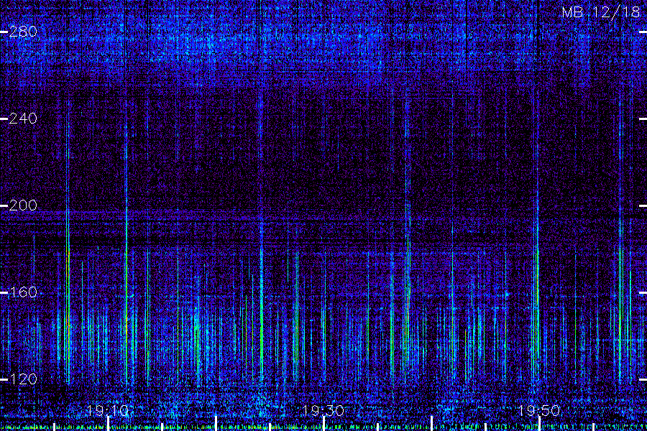
Task: Click the 200 frequency axis label
Action: pyautogui.click(x=23, y=205)
